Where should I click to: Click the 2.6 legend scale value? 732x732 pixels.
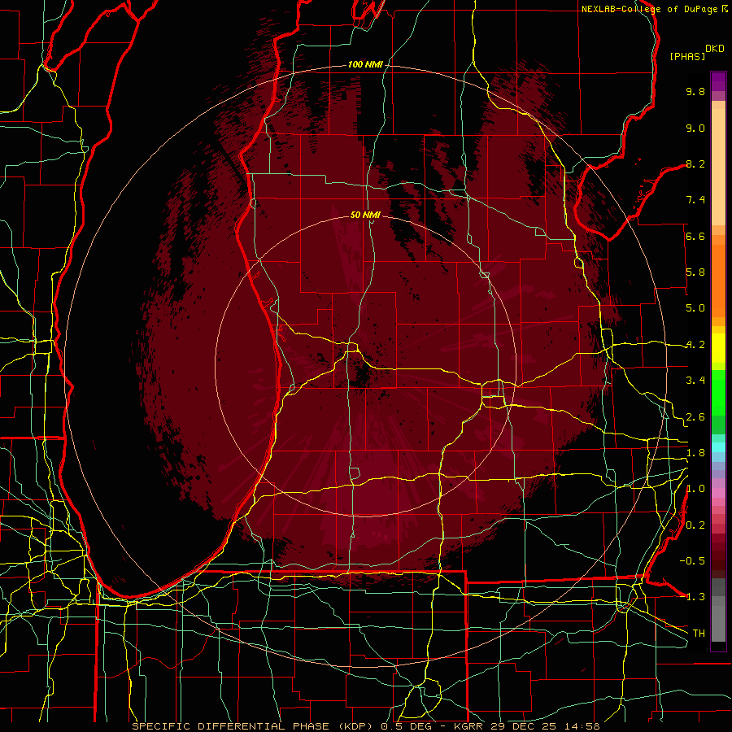coord(695,417)
